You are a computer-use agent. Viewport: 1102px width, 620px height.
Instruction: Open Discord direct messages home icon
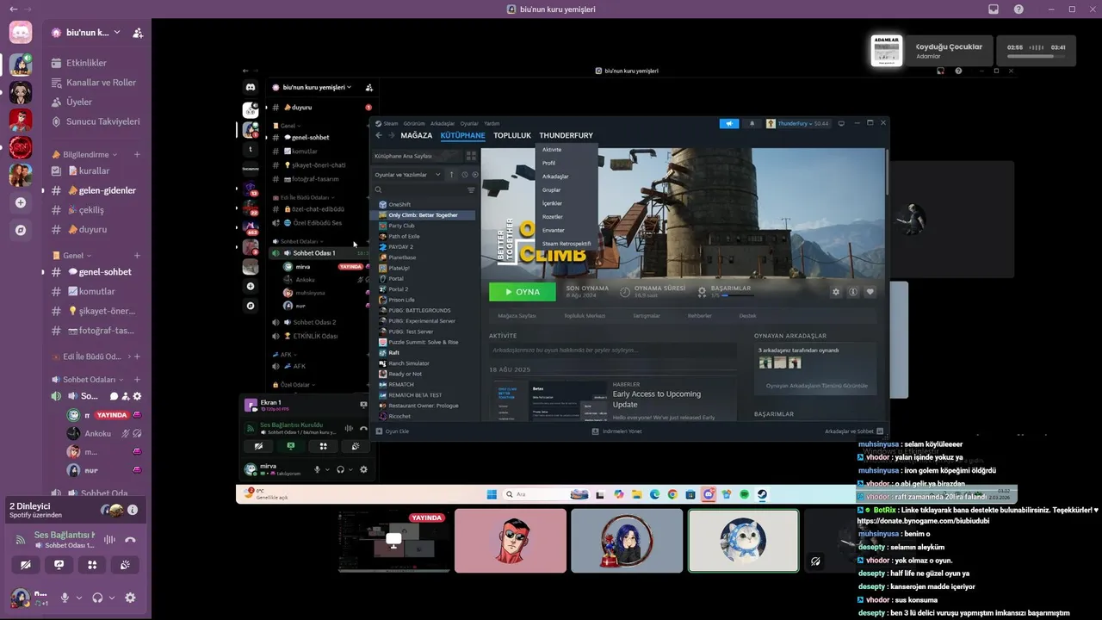[x=21, y=33]
